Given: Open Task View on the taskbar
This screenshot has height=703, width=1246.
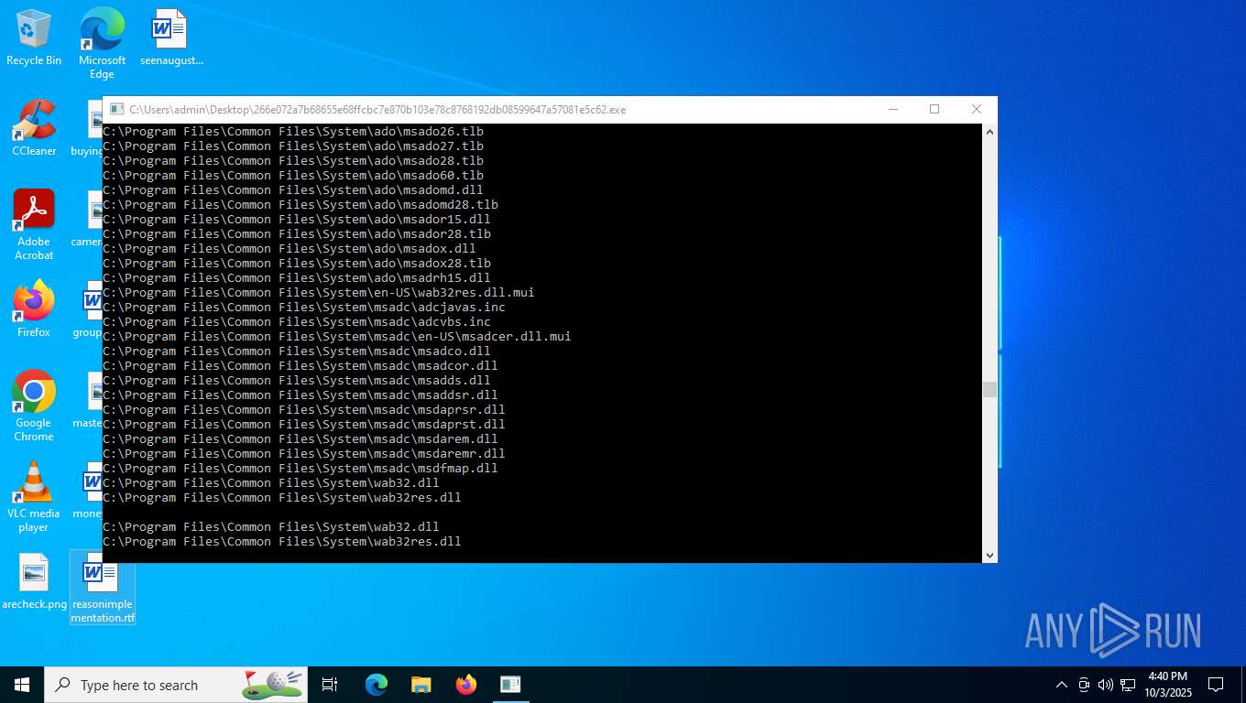Looking at the screenshot, I should pyautogui.click(x=330, y=685).
